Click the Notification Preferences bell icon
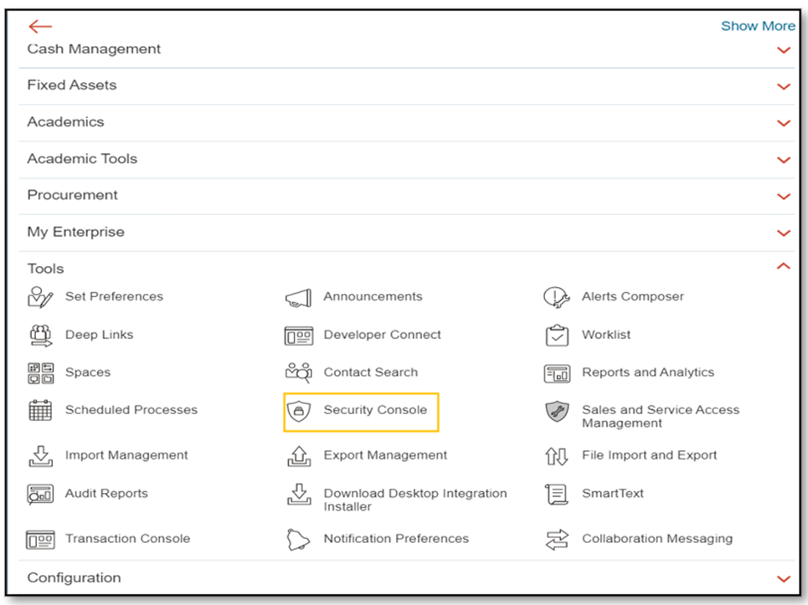Image resolution: width=808 pixels, height=605 pixels. coord(298,540)
